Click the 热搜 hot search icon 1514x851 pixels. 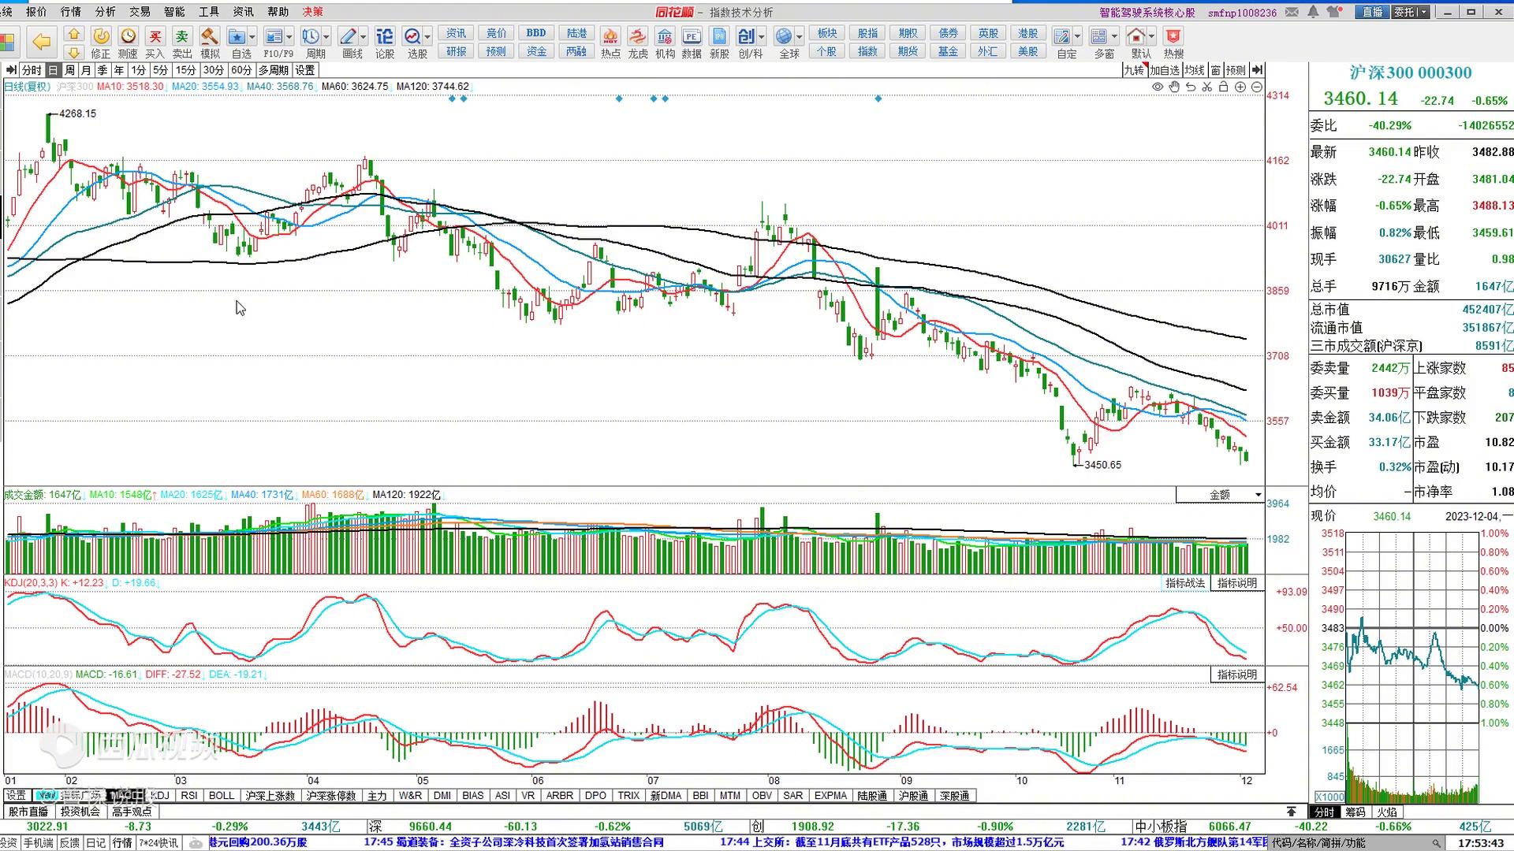click(1173, 37)
